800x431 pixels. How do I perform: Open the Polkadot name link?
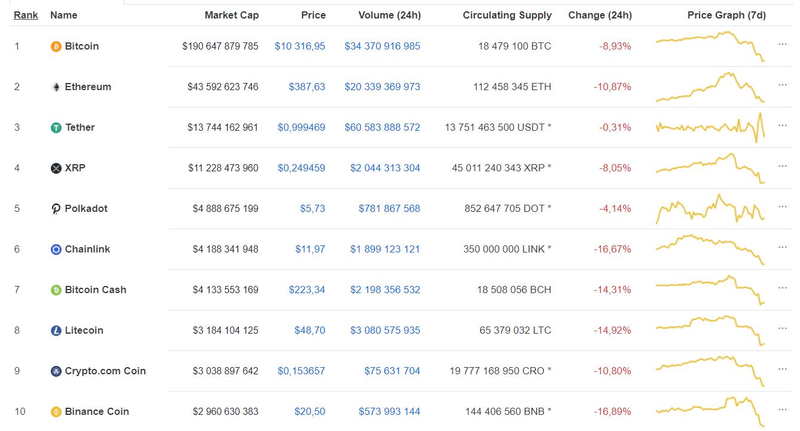click(x=86, y=208)
